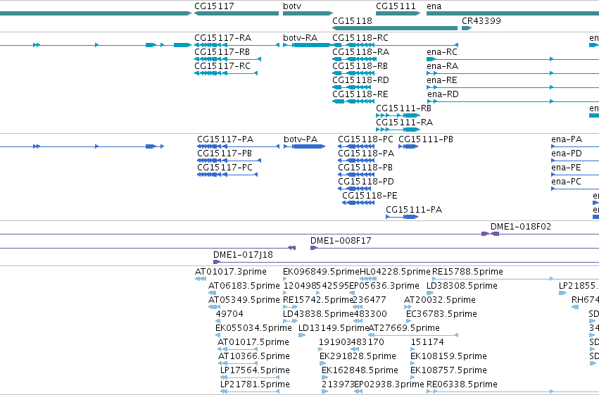Select transcript CG15118-RB
The width and height of the screenshot is (599, 395).
click(x=353, y=73)
